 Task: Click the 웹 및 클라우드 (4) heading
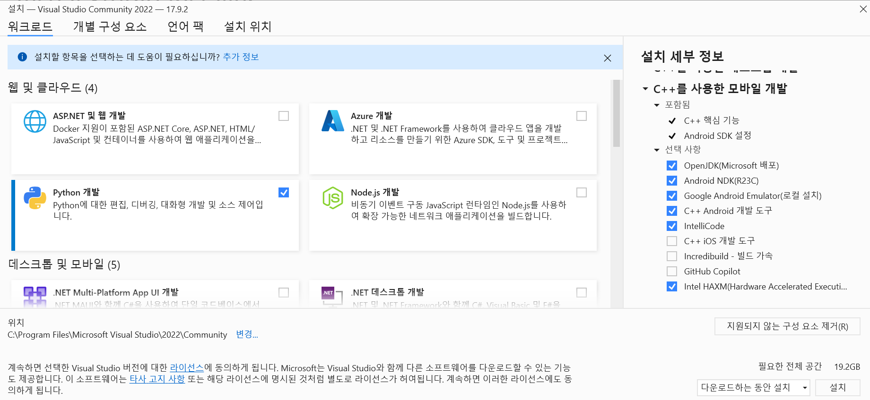pos(53,88)
